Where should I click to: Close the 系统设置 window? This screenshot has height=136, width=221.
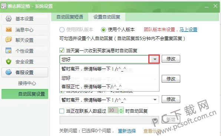pos(215,6)
